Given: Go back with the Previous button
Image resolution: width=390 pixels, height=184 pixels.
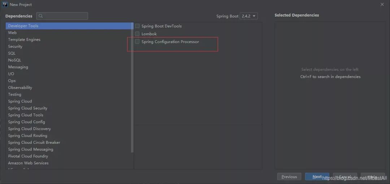Looking at the screenshot, I should tap(289, 176).
